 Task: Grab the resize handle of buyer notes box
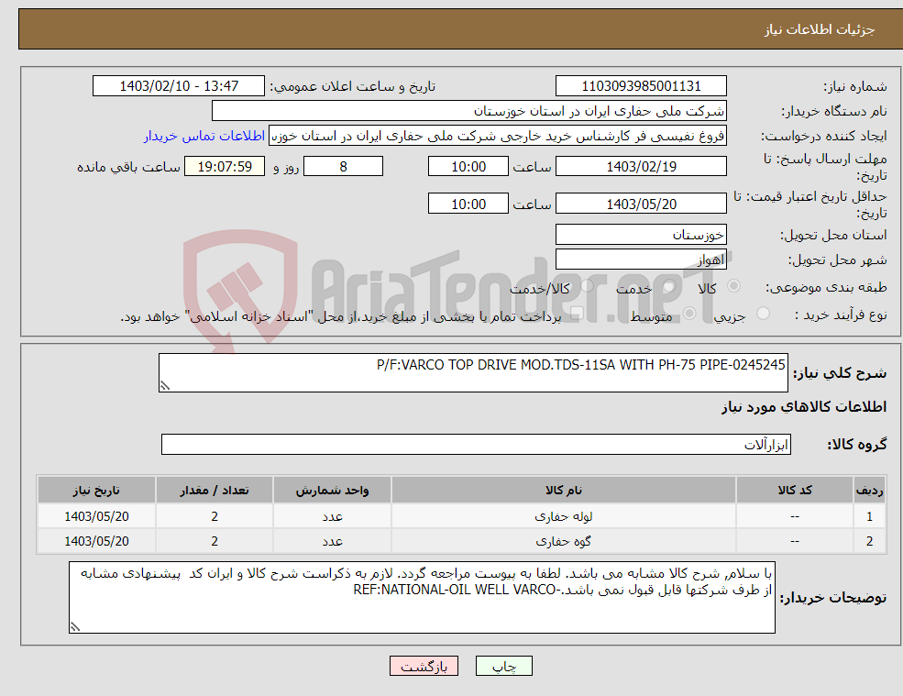pyautogui.click(x=75, y=627)
